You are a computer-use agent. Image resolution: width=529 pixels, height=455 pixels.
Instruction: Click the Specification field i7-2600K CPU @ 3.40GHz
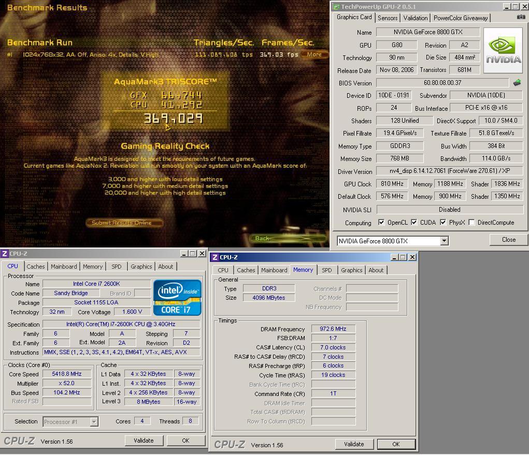tap(121, 324)
